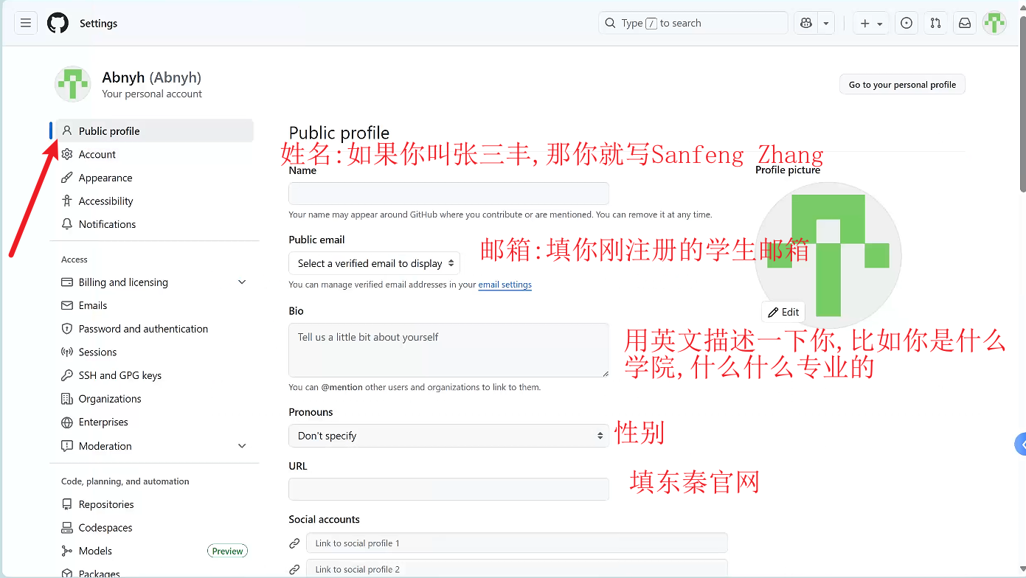The width and height of the screenshot is (1026, 578).
Task: Click into the URL text field
Action: click(449, 490)
